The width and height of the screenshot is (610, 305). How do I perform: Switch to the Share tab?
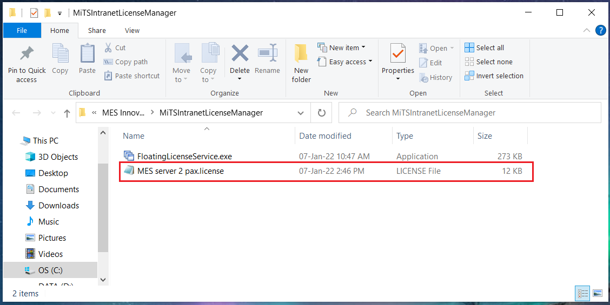coord(97,30)
